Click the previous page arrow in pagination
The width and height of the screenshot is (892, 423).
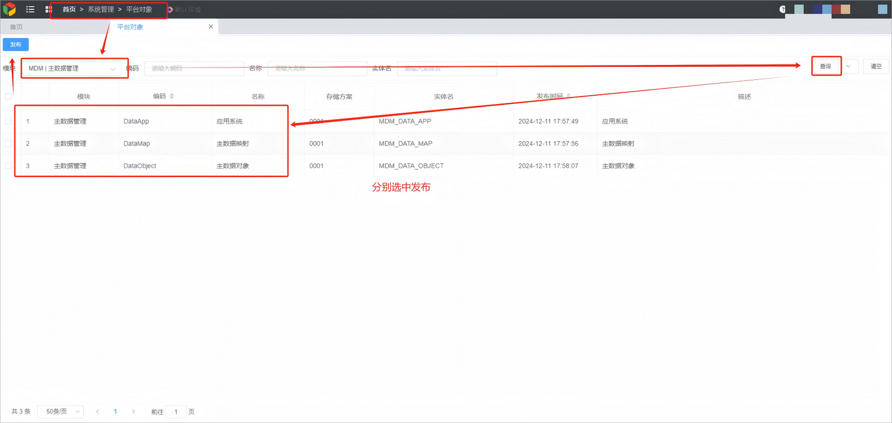pyautogui.click(x=97, y=411)
